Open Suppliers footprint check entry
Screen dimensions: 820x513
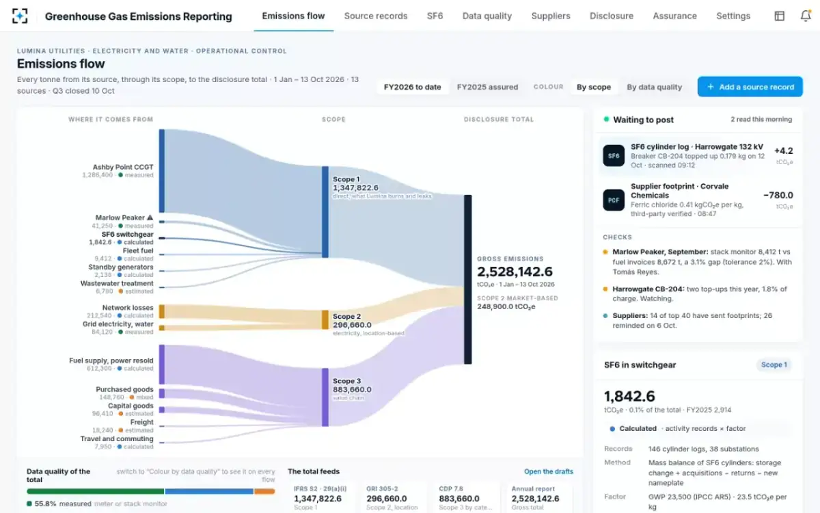coord(698,321)
